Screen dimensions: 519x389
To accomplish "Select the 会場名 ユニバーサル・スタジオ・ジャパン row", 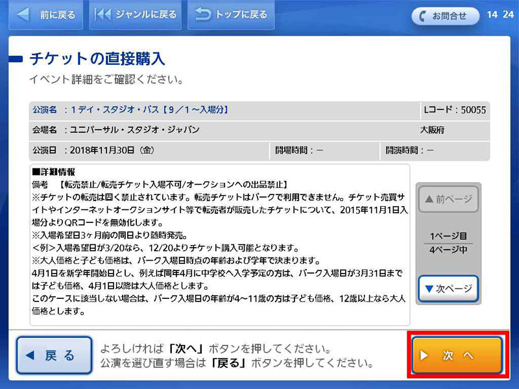I will click(259, 130).
